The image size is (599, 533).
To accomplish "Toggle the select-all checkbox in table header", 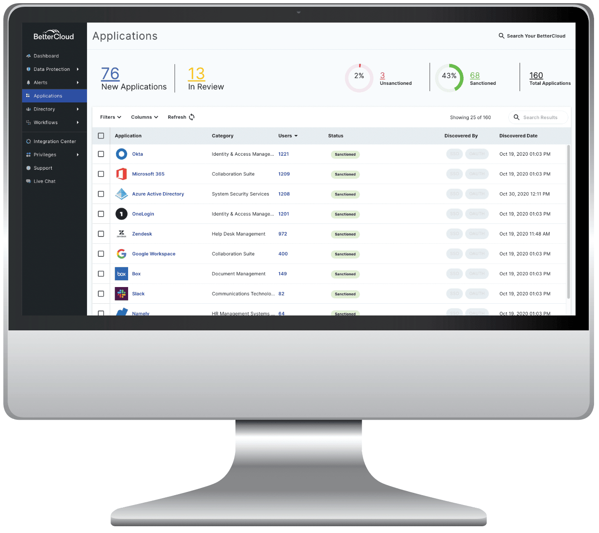I will pos(101,136).
